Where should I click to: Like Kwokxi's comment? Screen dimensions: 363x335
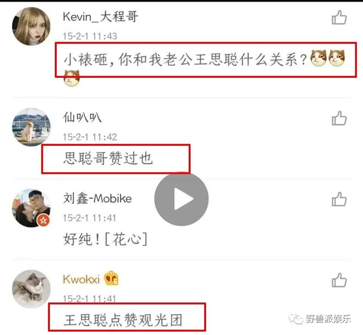(x=339, y=280)
